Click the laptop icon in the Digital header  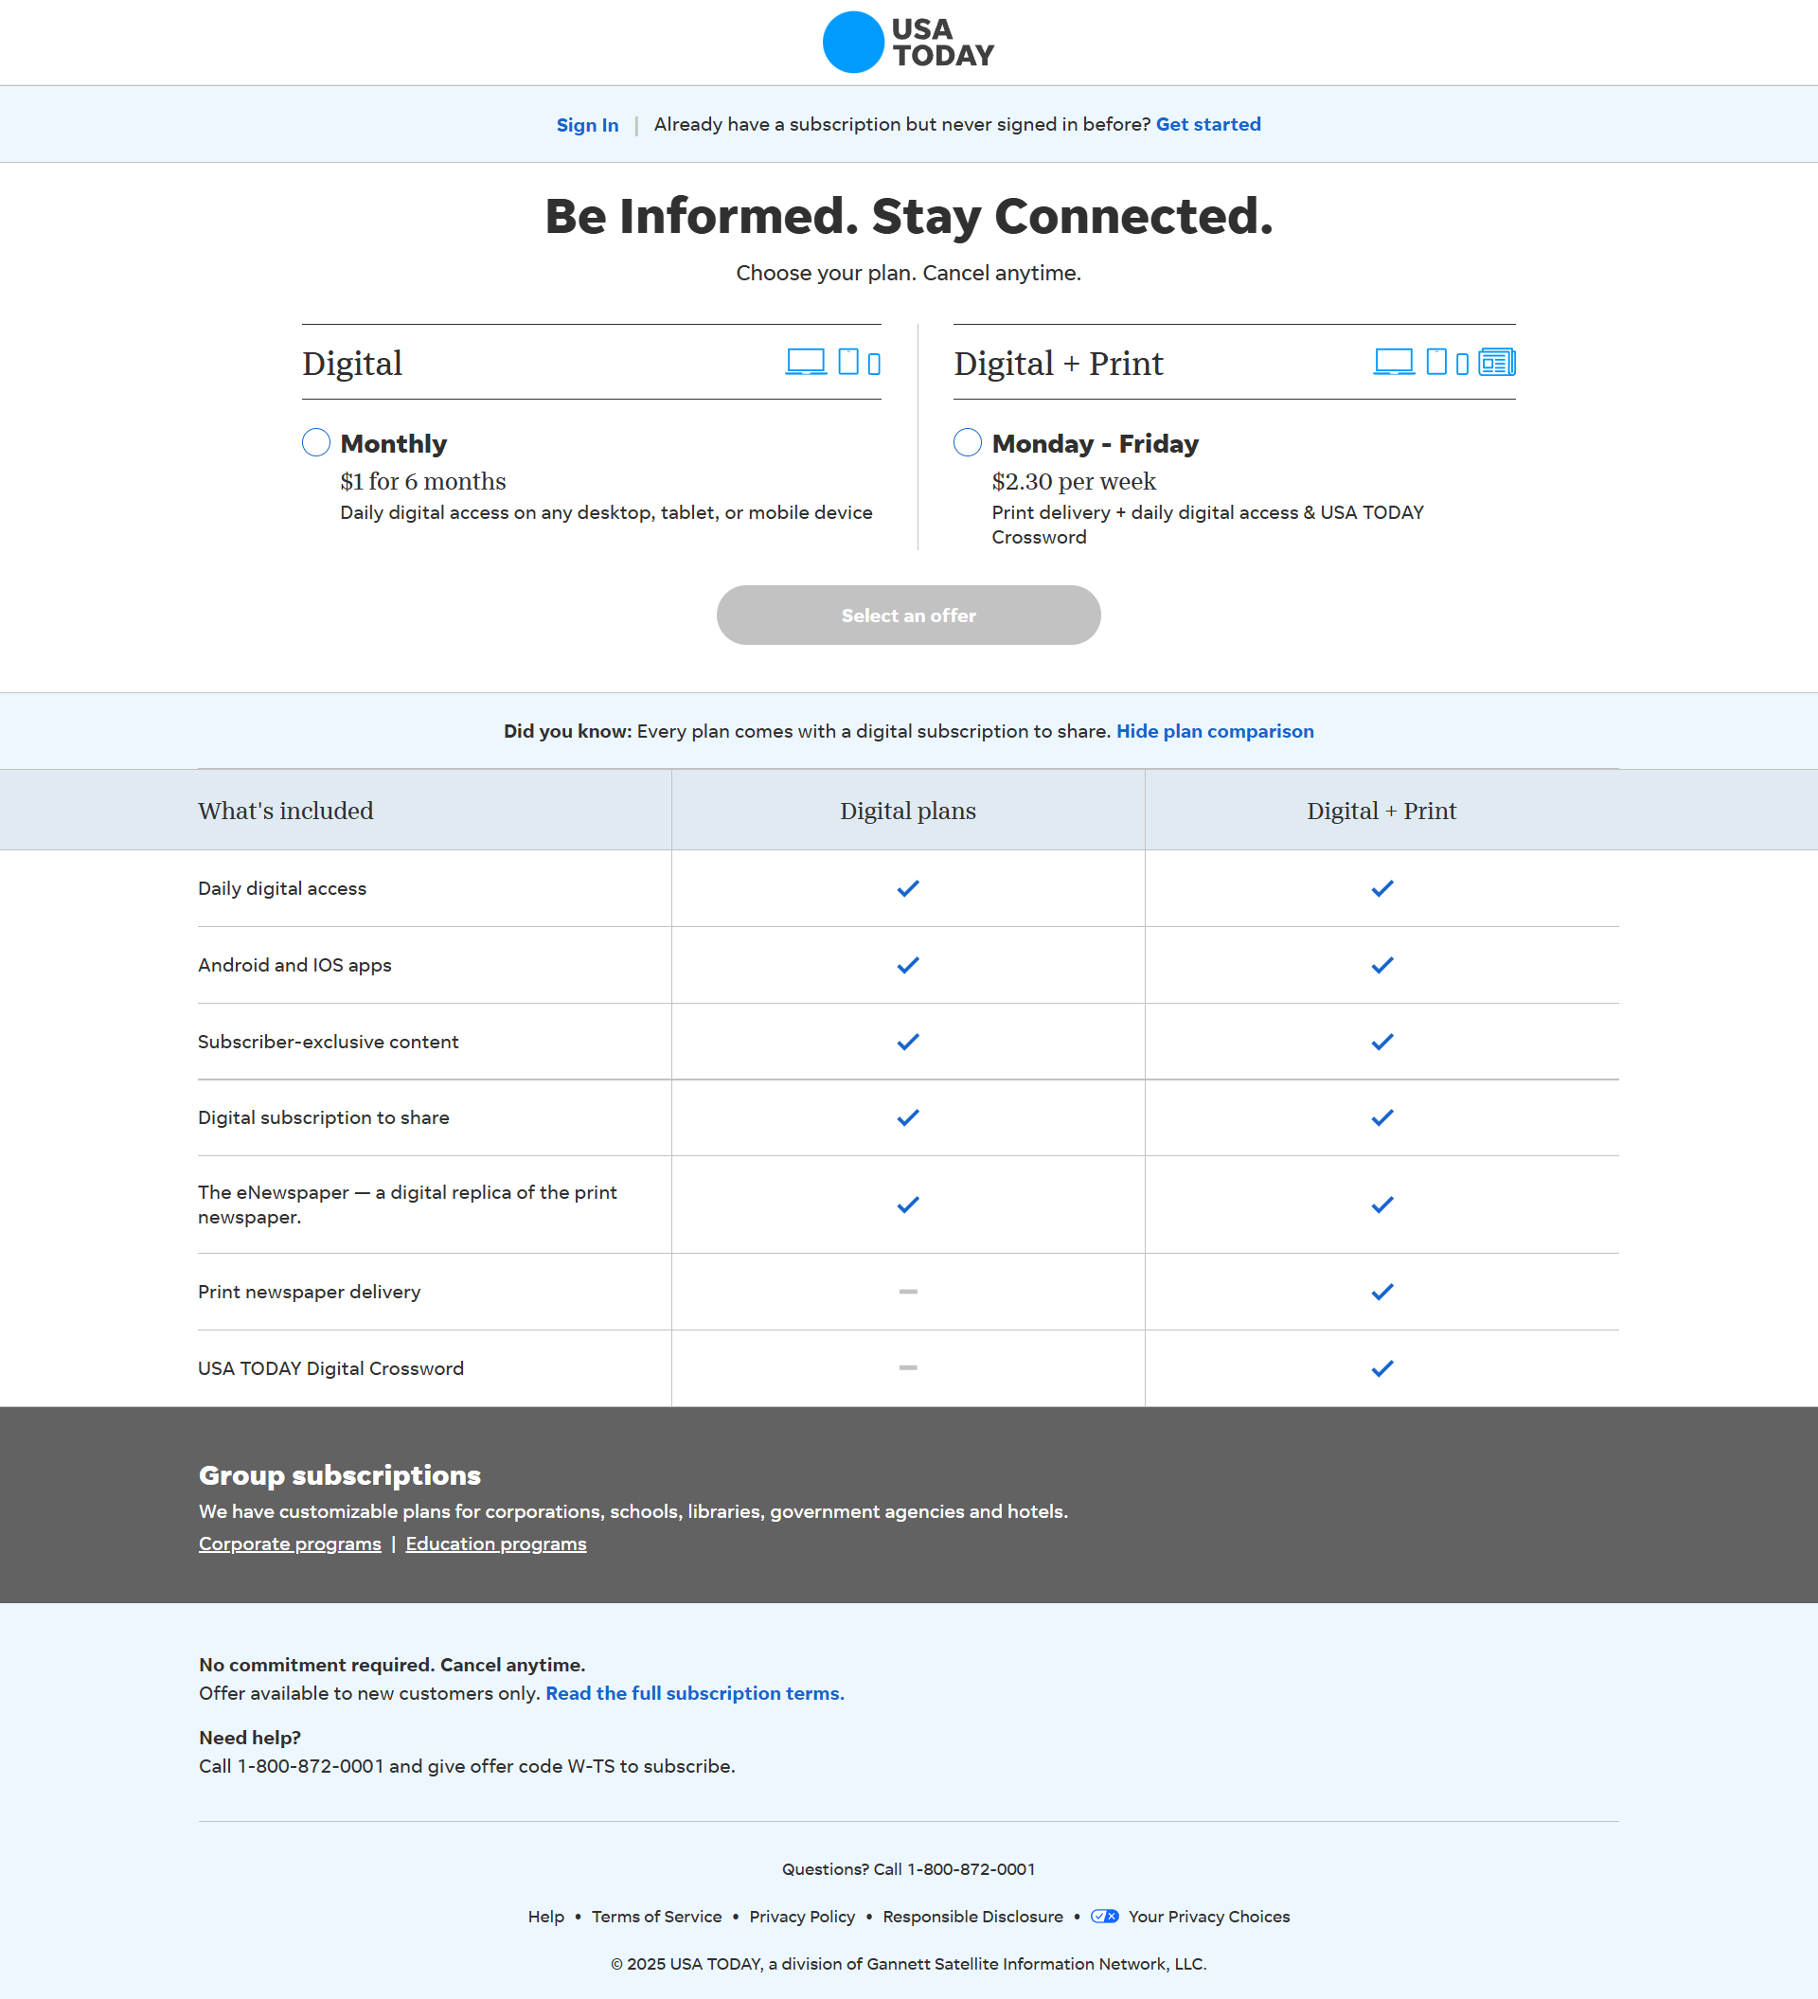point(806,362)
